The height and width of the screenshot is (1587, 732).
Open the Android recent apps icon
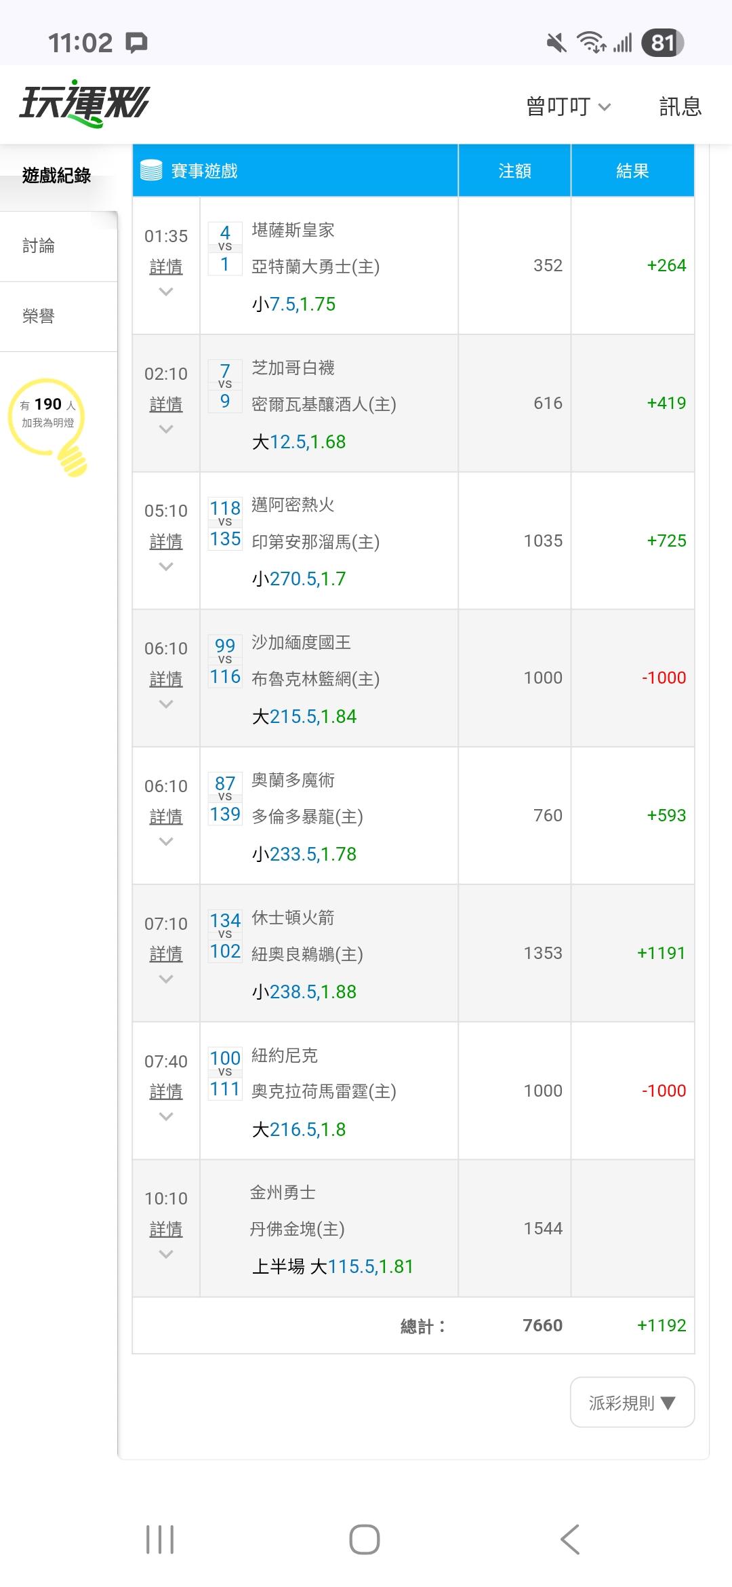pyautogui.click(x=160, y=1539)
